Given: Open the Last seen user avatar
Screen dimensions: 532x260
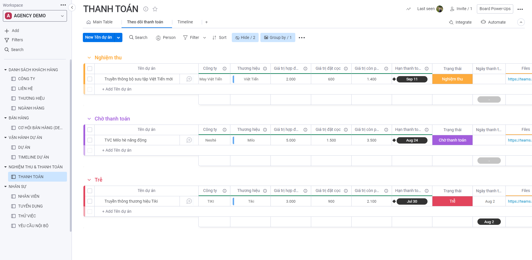Looking at the screenshot, I should (439, 9).
